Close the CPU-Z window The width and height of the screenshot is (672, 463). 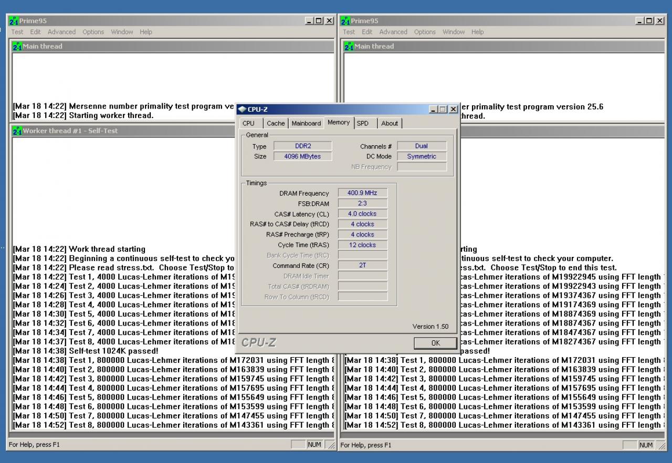click(453, 110)
